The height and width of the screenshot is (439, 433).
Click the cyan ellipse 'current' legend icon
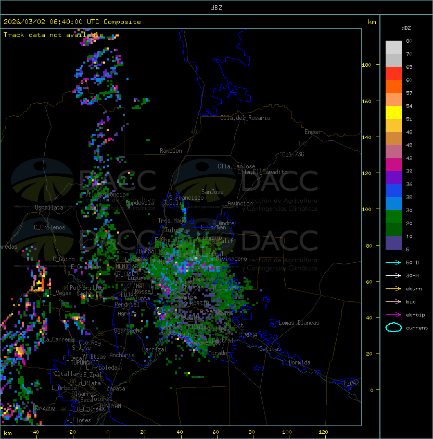click(393, 327)
